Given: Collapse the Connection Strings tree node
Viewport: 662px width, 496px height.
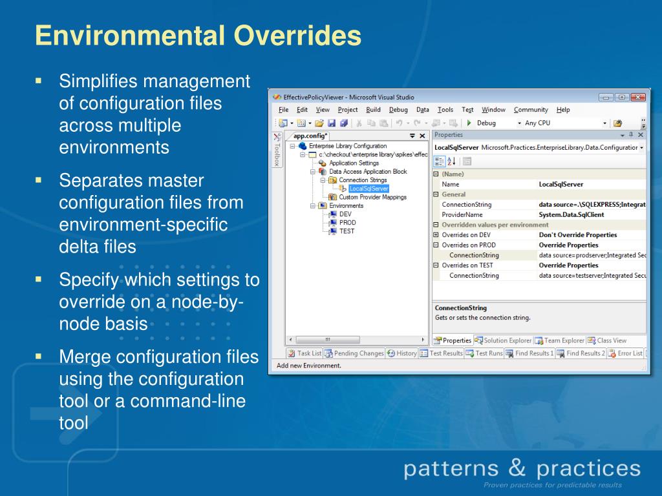Looking at the screenshot, I should (323, 180).
